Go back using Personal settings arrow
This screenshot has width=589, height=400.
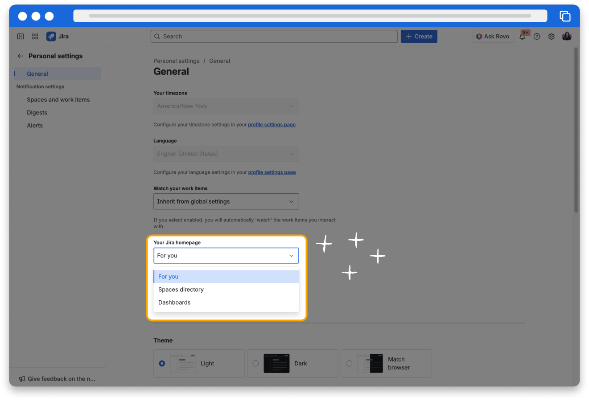(21, 56)
